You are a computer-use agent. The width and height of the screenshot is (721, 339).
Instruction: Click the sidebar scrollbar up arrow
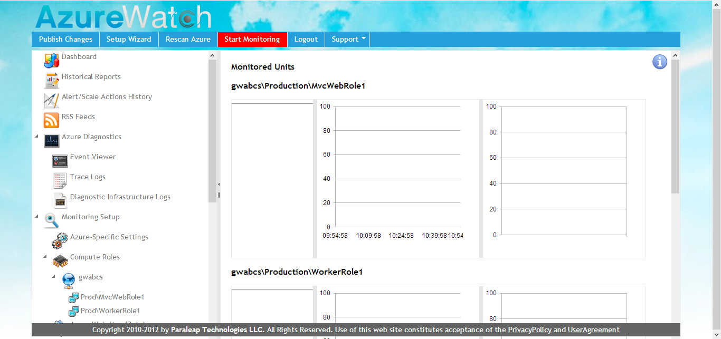point(213,55)
